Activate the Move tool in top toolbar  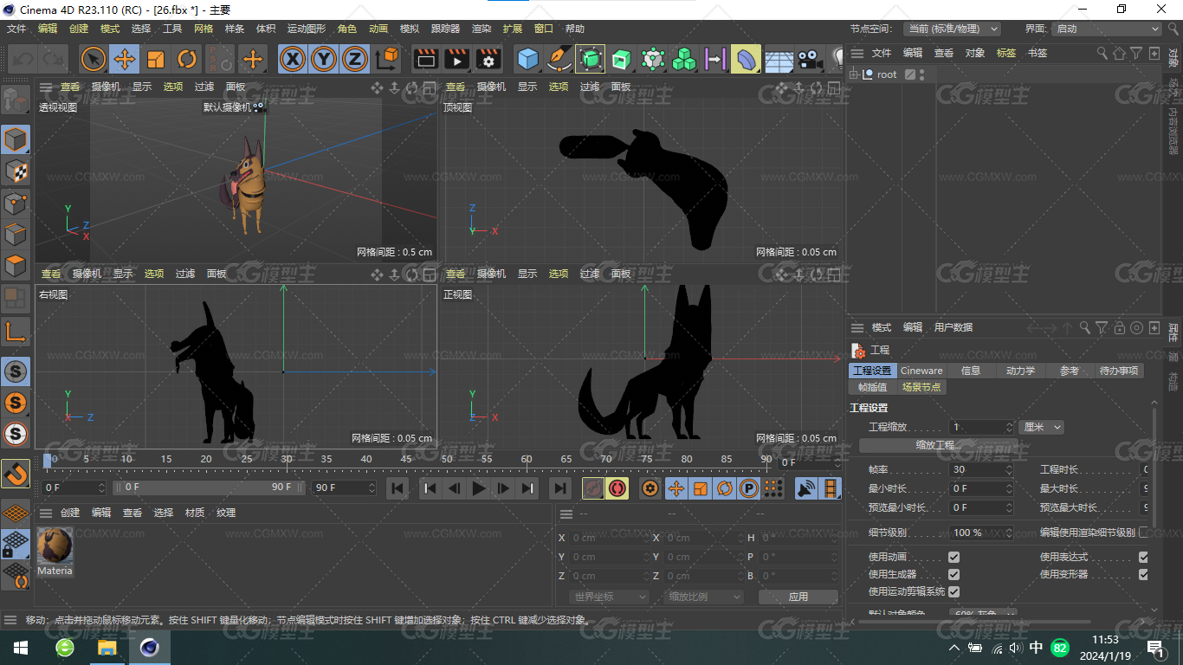click(x=125, y=59)
